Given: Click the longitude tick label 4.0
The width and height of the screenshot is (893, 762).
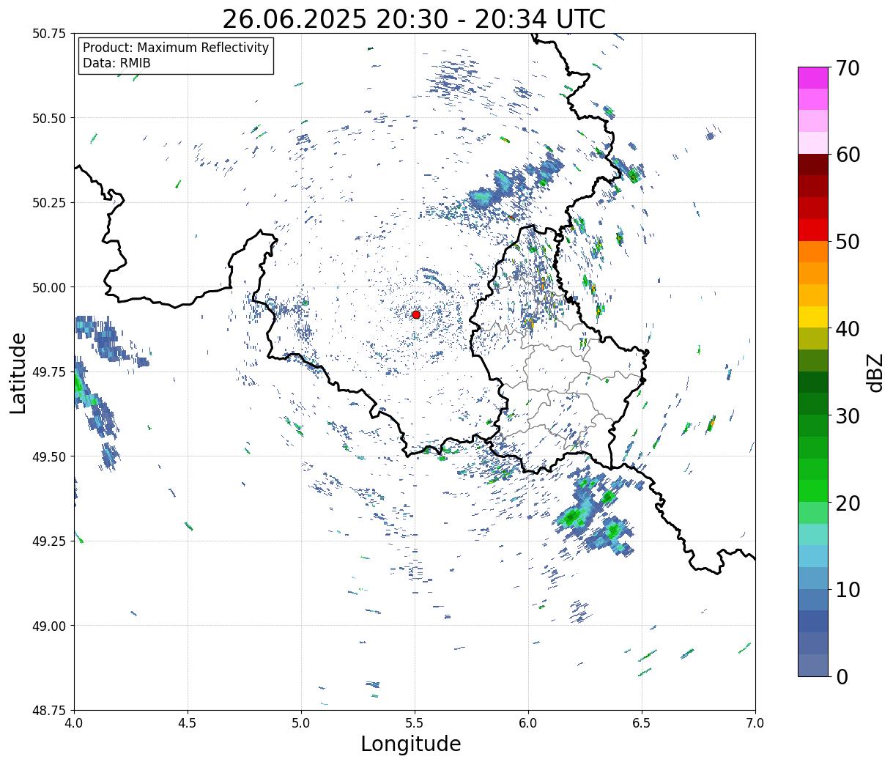Looking at the screenshot, I should [x=74, y=723].
